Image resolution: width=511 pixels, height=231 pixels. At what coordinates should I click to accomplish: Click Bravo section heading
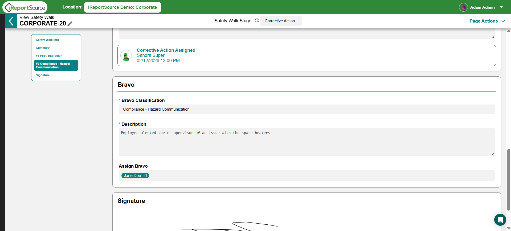(126, 85)
